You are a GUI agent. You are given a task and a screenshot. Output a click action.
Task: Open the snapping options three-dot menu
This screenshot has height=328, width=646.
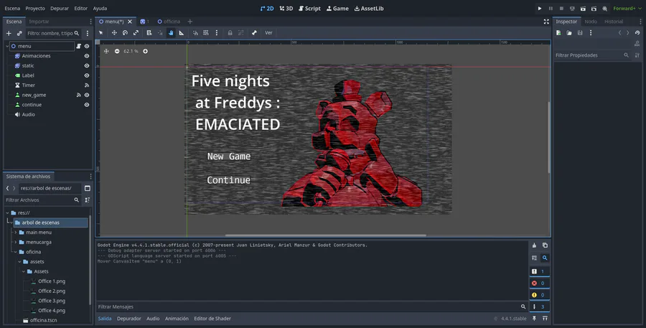pos(216,32)
